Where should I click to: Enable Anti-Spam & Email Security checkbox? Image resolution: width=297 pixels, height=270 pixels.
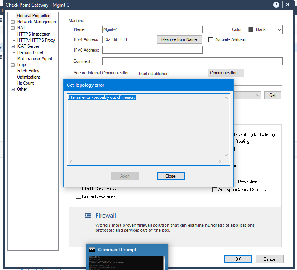coord(215,190)
